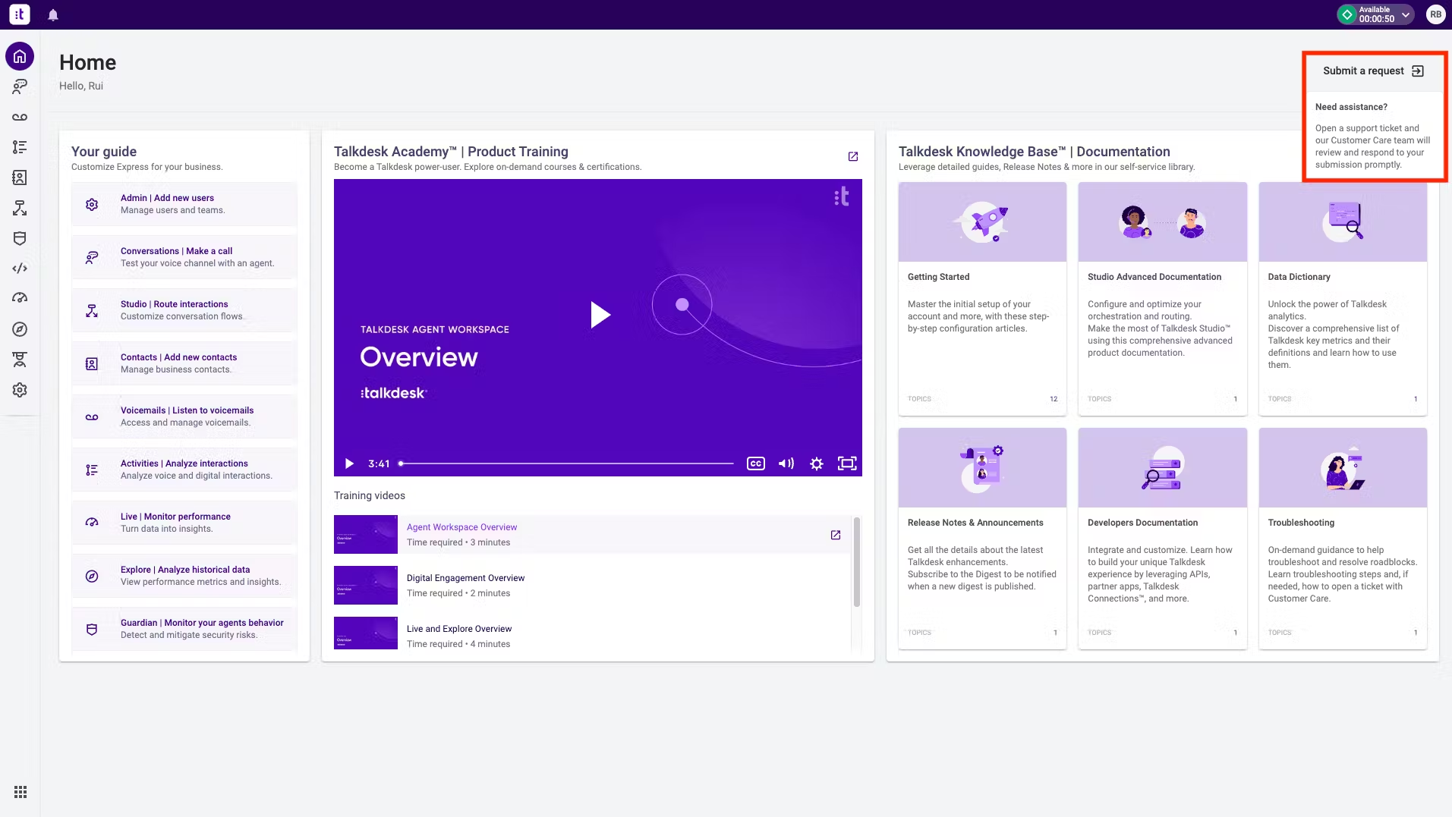1452x817 pixels.
Task: Open the RB user avatar menu
Action: click(x=1435, y=14)
